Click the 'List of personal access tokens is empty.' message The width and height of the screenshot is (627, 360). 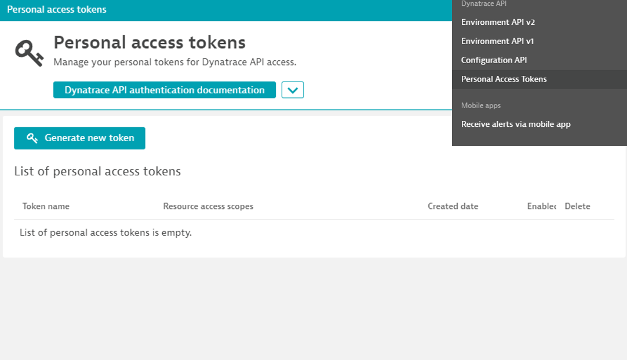pos(106,233)
